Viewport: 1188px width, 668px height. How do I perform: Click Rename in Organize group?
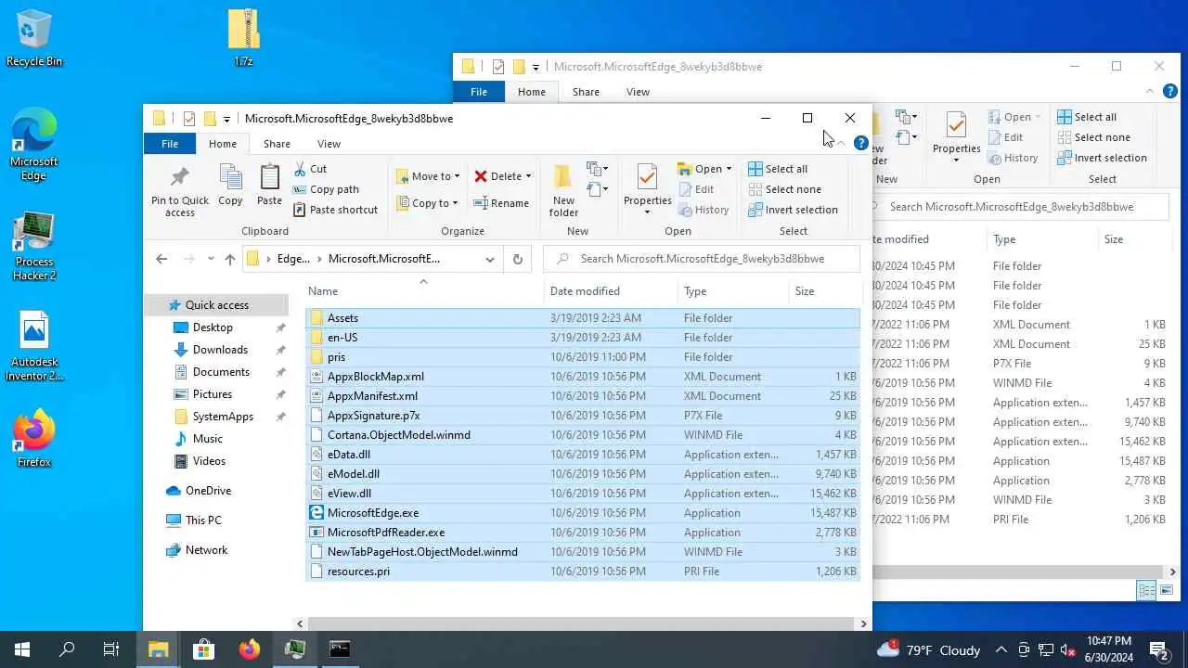501,203
